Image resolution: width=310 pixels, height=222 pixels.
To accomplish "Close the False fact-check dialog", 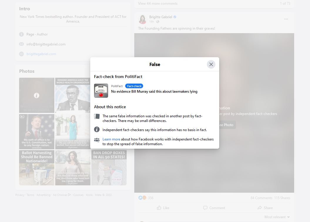I will point(211,65).
